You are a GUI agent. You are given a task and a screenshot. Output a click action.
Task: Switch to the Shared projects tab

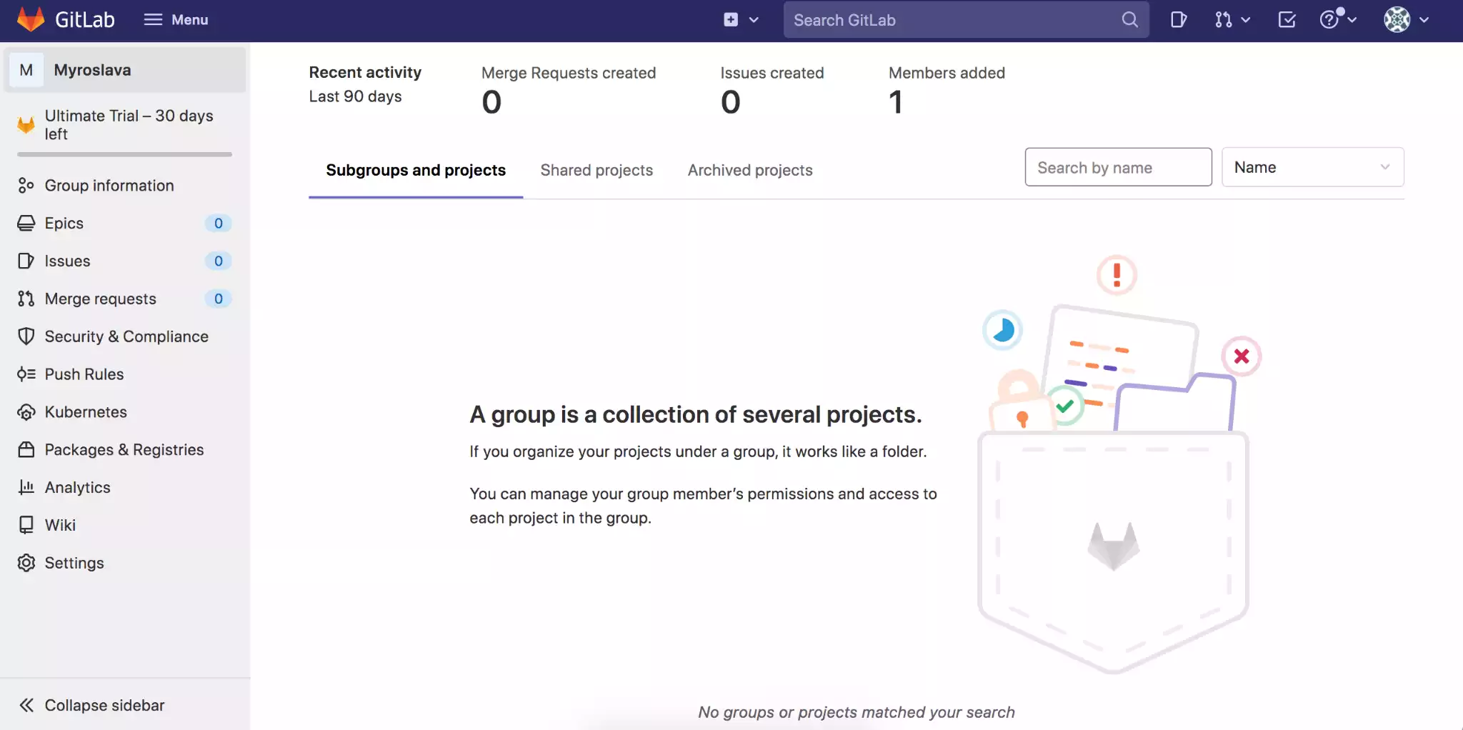point(596,170)
